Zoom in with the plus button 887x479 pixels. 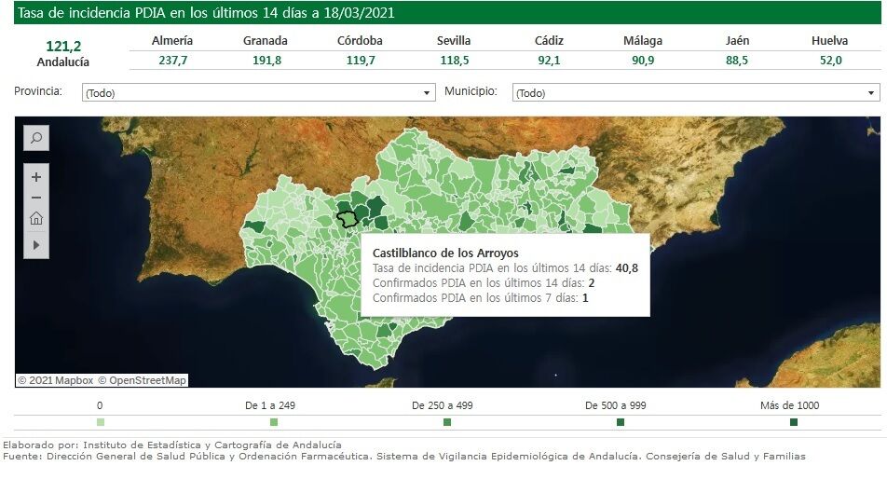pyautogui.click(x=36, y=177)
